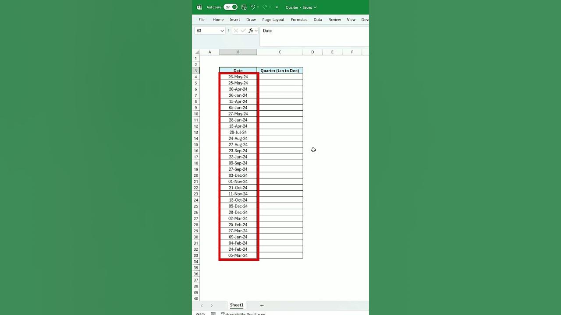The height and width of the screenshot is (315, 561).
Task: Open Customize Quick Access Toolbar menu
Action: 277,7
